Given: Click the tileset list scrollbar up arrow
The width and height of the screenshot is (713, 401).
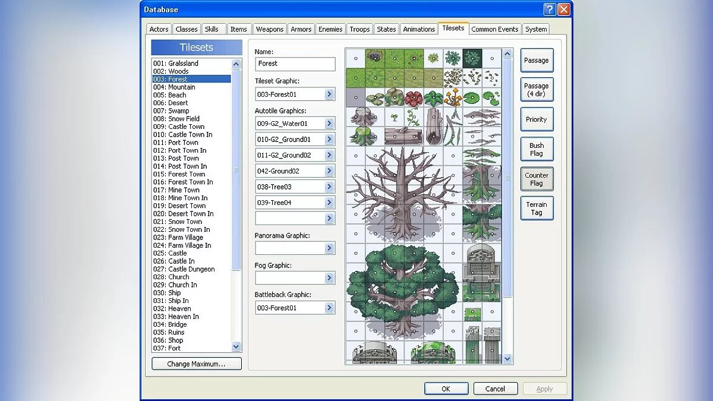Looking at the screenshot, I should (x=236, y=64).
